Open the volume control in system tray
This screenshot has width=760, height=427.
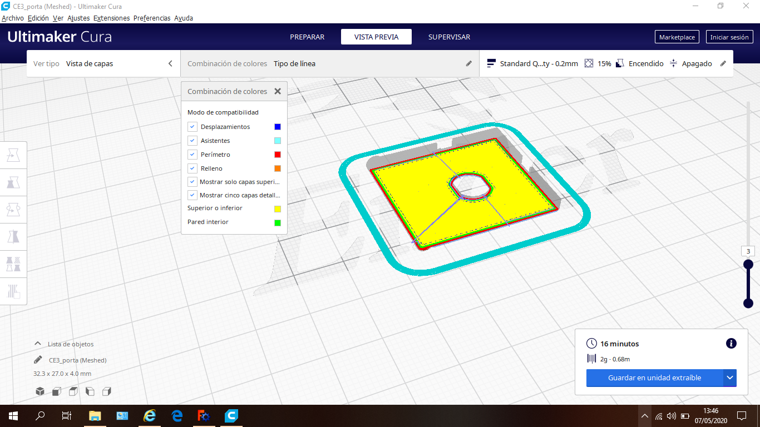672,416
